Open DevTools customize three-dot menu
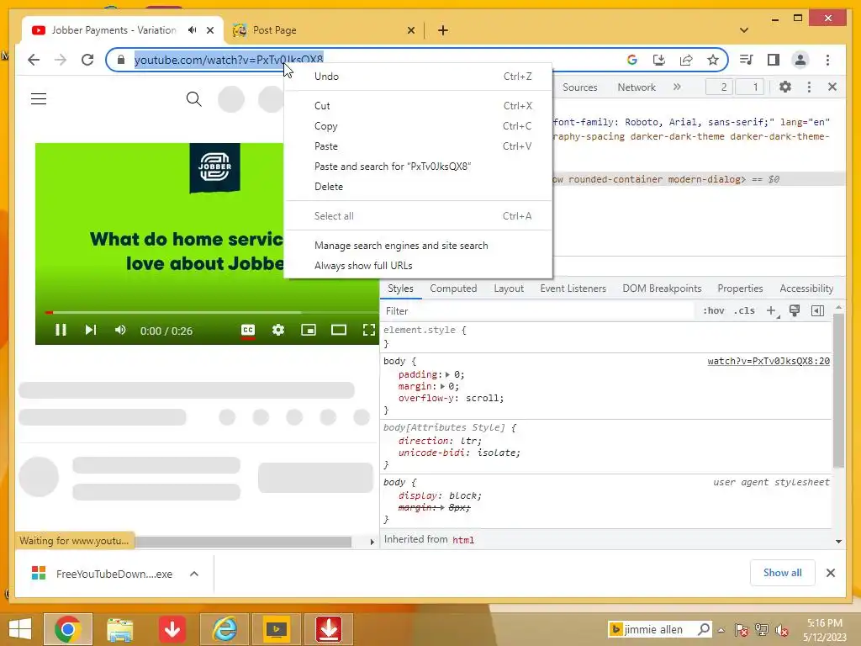Viewport: 861px width, 646px height. pyautogui.click(x=809, y=87)
